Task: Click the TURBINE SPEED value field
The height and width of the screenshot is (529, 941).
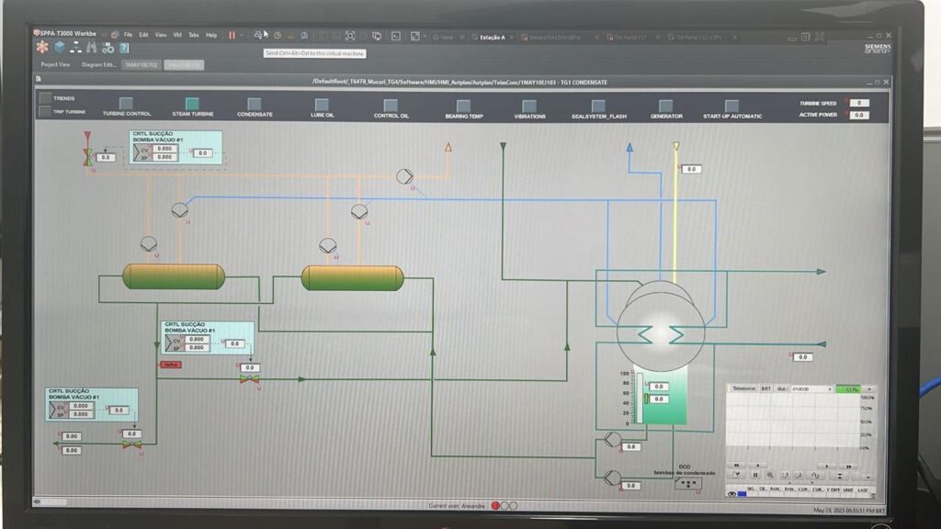Action: tap(859, 103)
